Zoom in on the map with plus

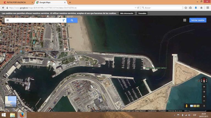coord(204,96)
